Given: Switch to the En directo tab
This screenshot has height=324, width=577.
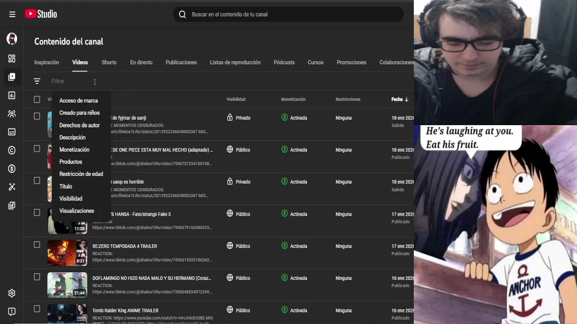Looking at the screenshot, I should point(141,63).
